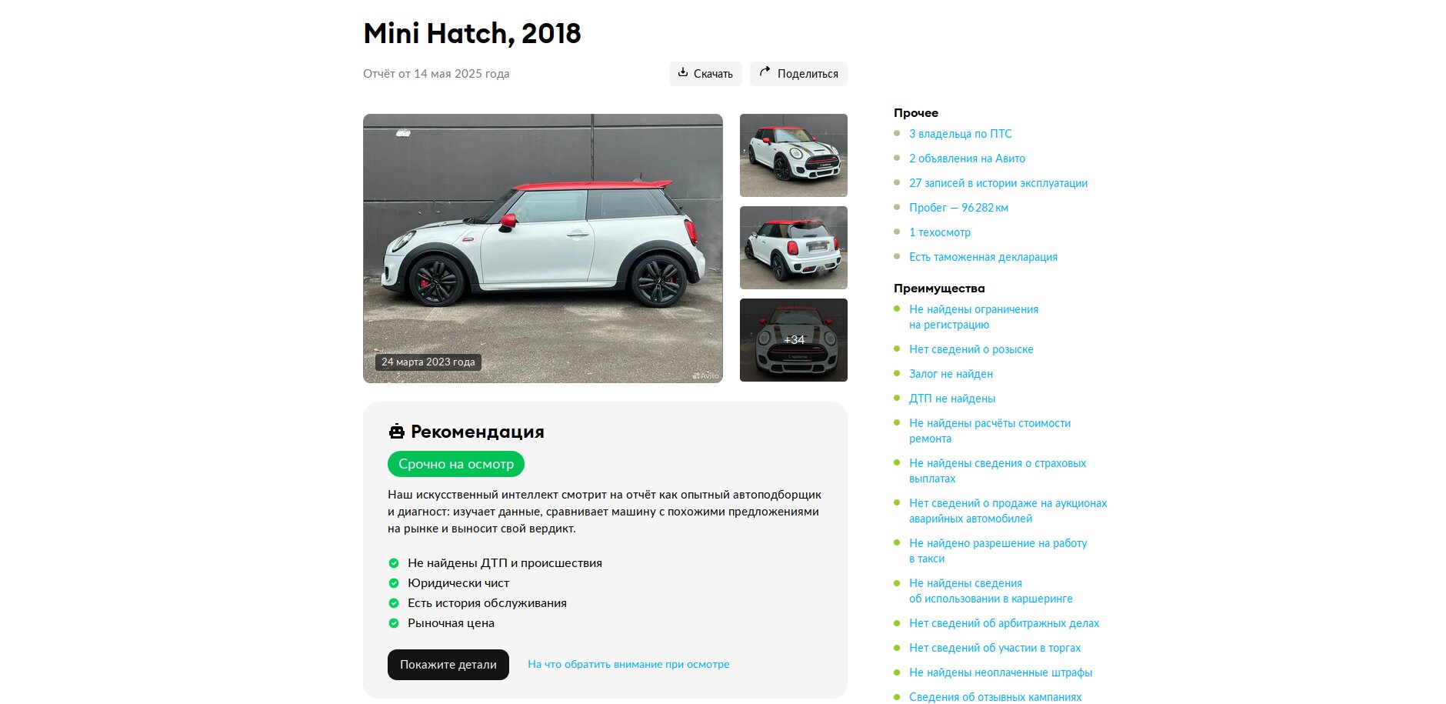The image size is (1446, 704).
Task: Open Есть таможенная декларация link
Action: tap(983, 257)
